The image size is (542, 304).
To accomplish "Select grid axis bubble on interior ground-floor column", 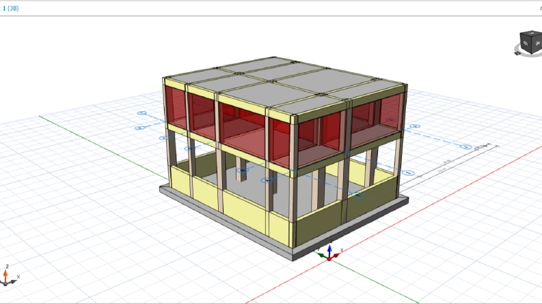I will [x=243, y=170].
